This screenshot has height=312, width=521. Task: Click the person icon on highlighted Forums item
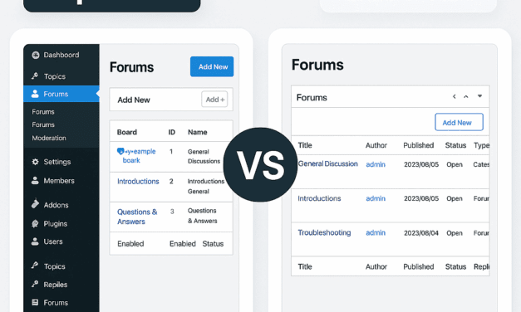(x=35, y=94)
